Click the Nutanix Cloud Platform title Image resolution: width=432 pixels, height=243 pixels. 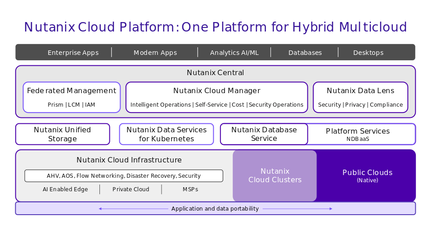[x=216, y=27]
